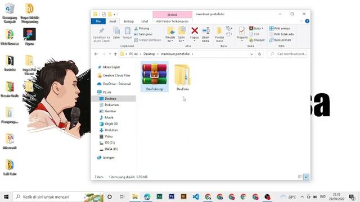Collapse the ribbon with the chevron
This screenshot has height=202, width=360.
(301, 21)
